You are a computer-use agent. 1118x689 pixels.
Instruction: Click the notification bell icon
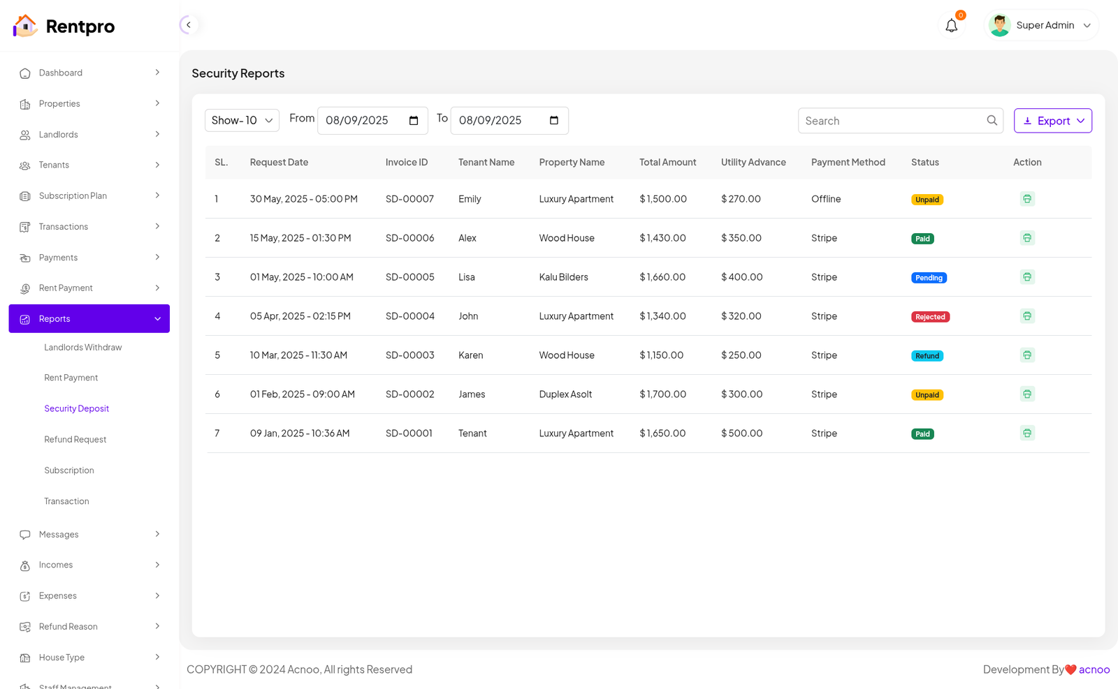coord(951,26)
